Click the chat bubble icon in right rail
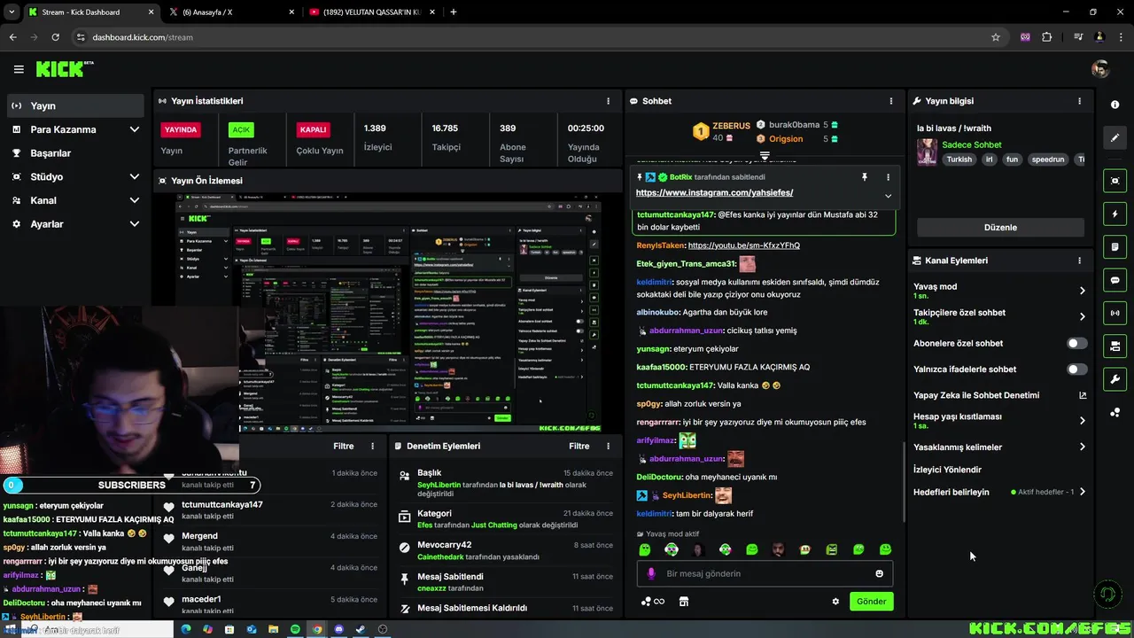 pyautogui.click(x=1115, y=280)
